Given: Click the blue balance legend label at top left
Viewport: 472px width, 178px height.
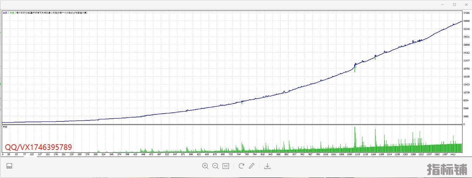Looking at the screenshot, I should point(5,13).
